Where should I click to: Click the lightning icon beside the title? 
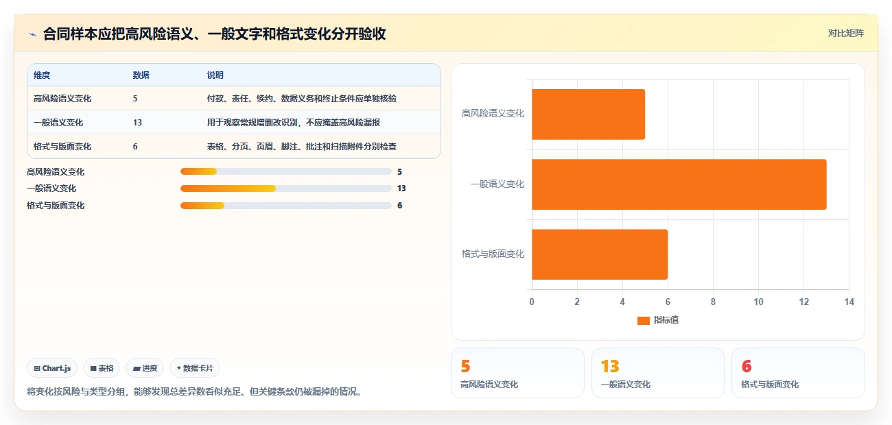[33, 34]
